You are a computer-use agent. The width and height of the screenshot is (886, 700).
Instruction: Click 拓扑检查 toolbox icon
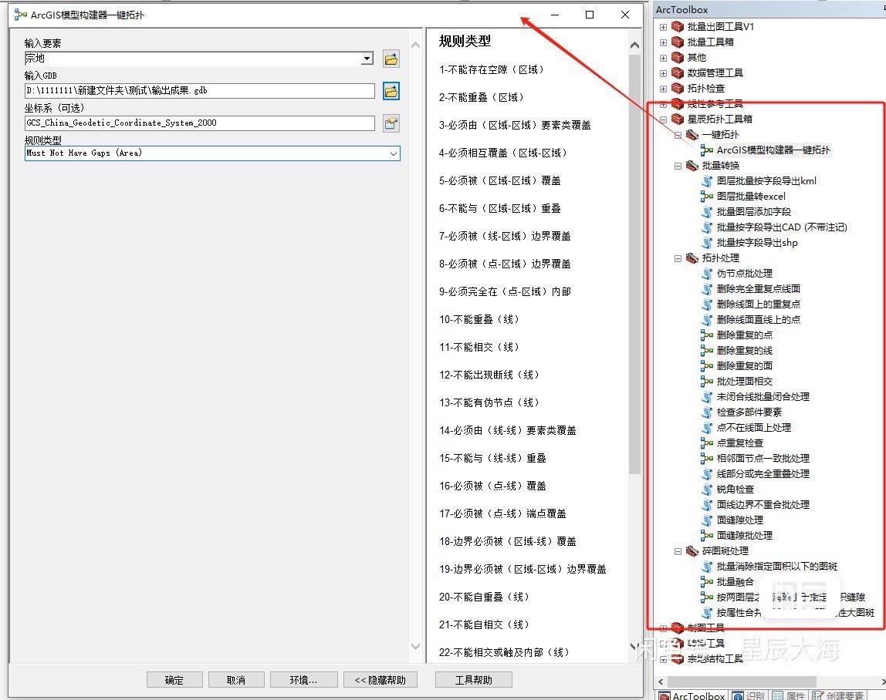pyautogui.click(x=678, y=88)
